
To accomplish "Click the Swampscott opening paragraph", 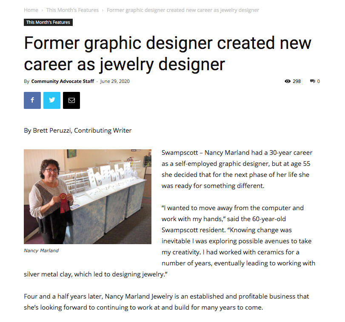I will 237,169.
